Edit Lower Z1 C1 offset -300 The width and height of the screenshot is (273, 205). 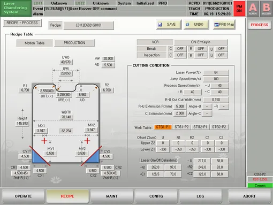(x=208, y=149)
